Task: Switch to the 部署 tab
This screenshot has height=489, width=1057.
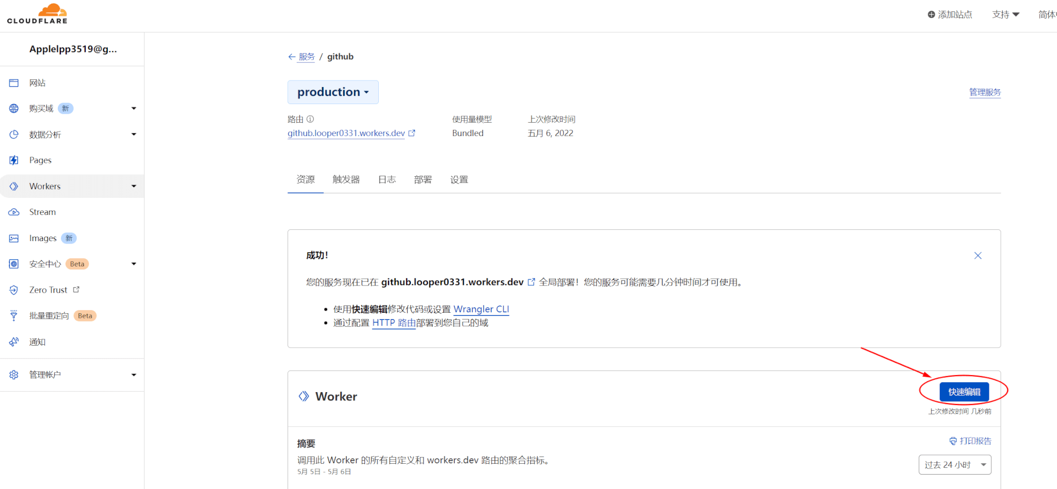Action: 423,179
